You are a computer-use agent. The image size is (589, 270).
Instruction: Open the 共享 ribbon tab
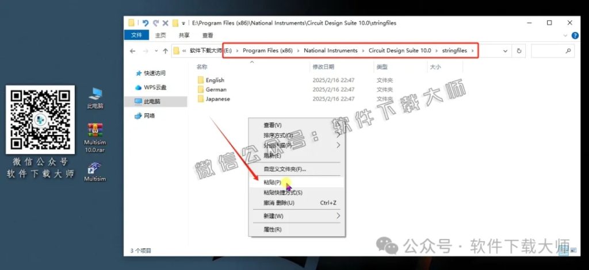(x=184, y=35)
